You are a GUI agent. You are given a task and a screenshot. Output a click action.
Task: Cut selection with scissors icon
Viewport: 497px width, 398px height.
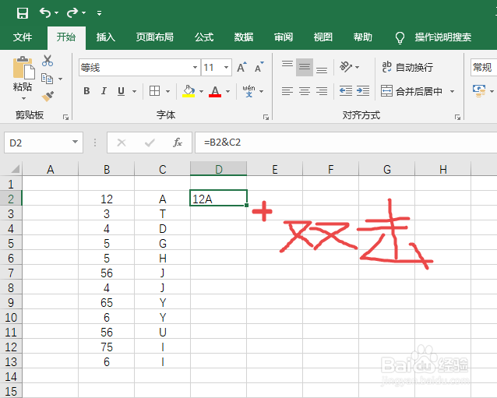48,60
